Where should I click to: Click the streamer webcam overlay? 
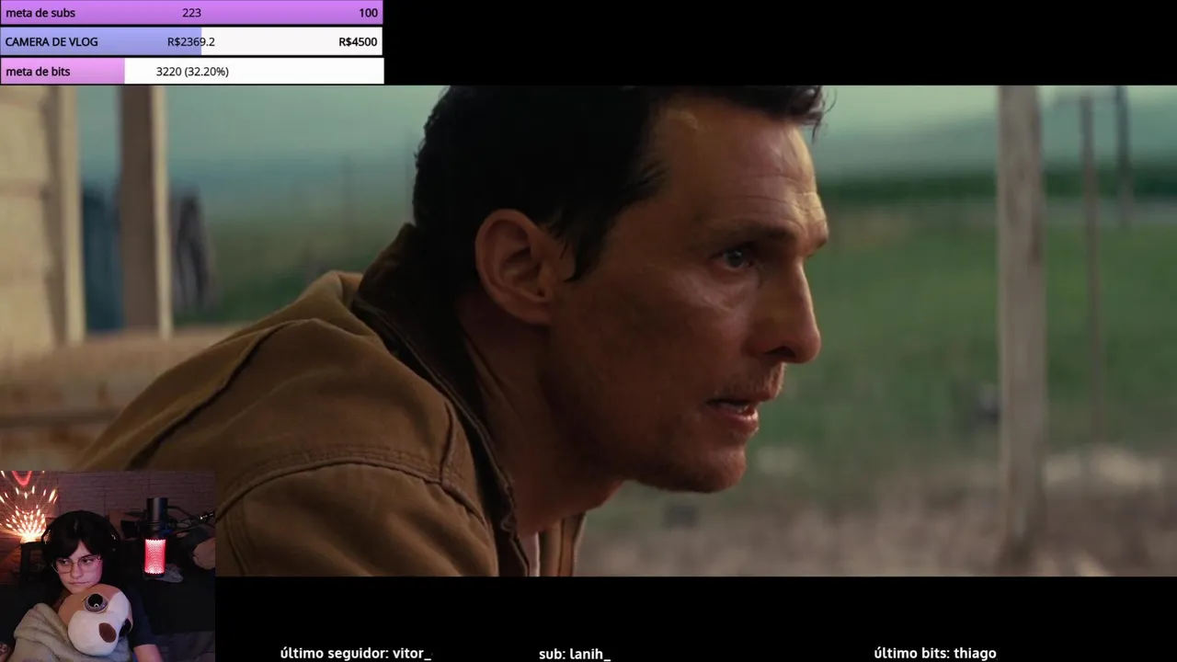tap(108, 566)
